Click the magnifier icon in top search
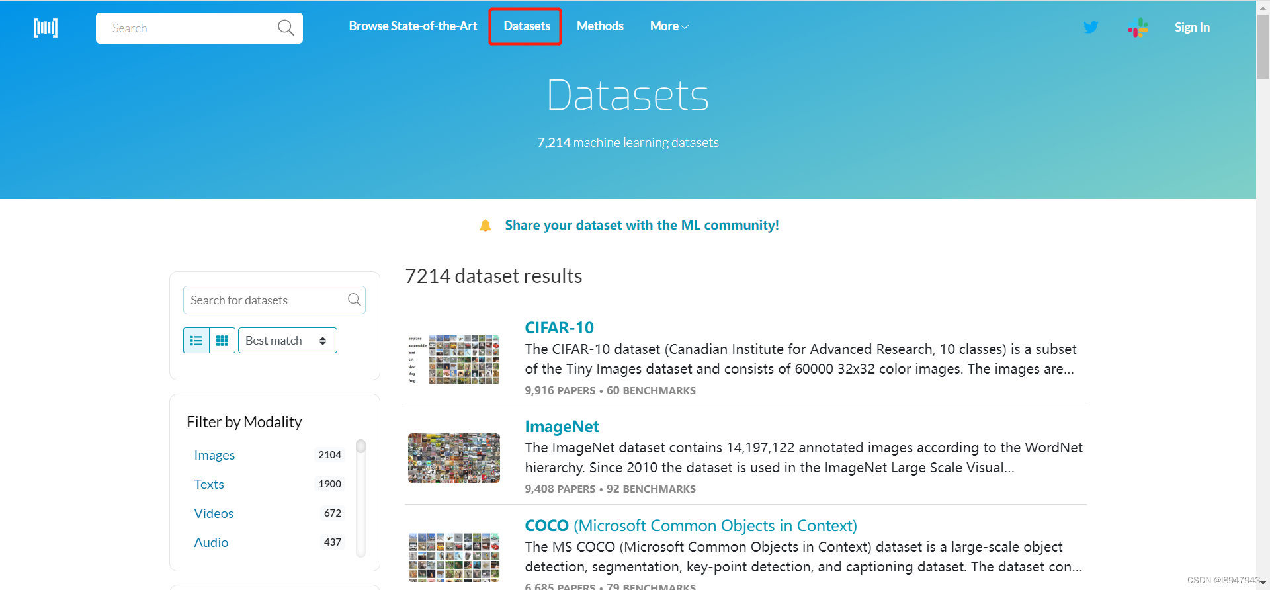 pyautogui.click(x=286, y=28)
